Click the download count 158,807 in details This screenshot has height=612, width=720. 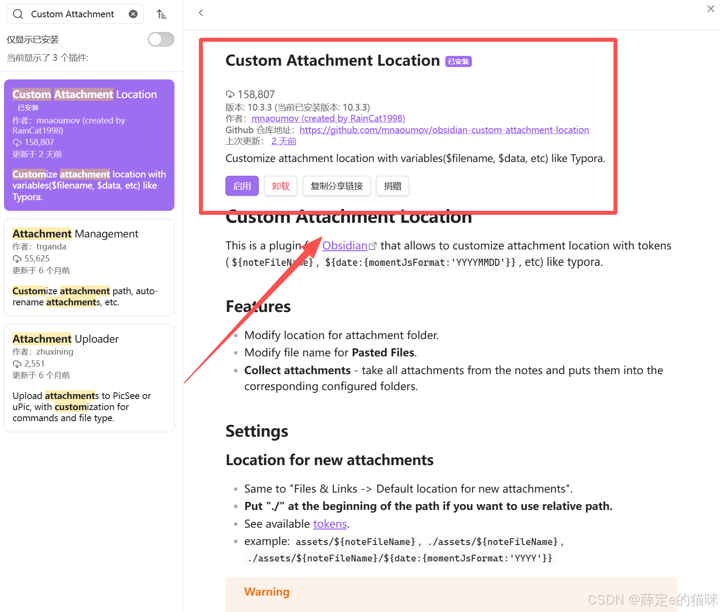pyautogui.click(x=251, y=94)
